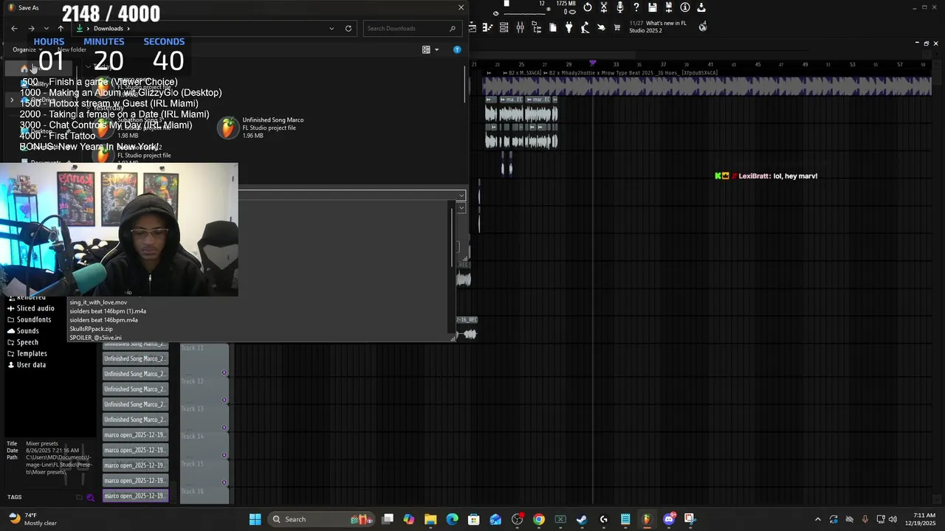Open the User data browser folder

pos(27,365)
